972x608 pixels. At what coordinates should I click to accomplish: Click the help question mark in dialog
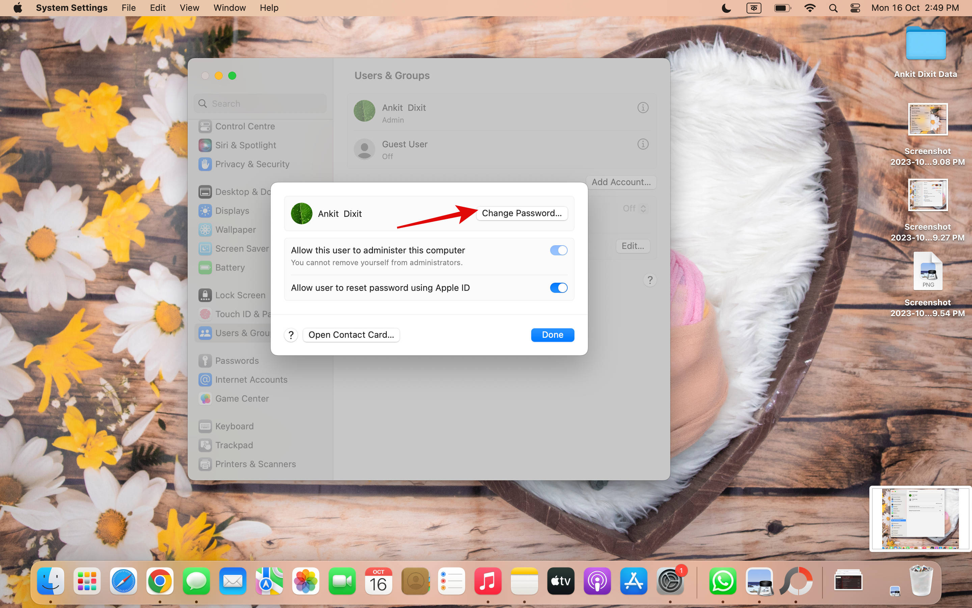click(x=291, y=335)
